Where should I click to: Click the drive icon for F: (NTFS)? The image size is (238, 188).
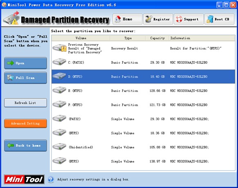pyautogui.click(x=59, y=104)
